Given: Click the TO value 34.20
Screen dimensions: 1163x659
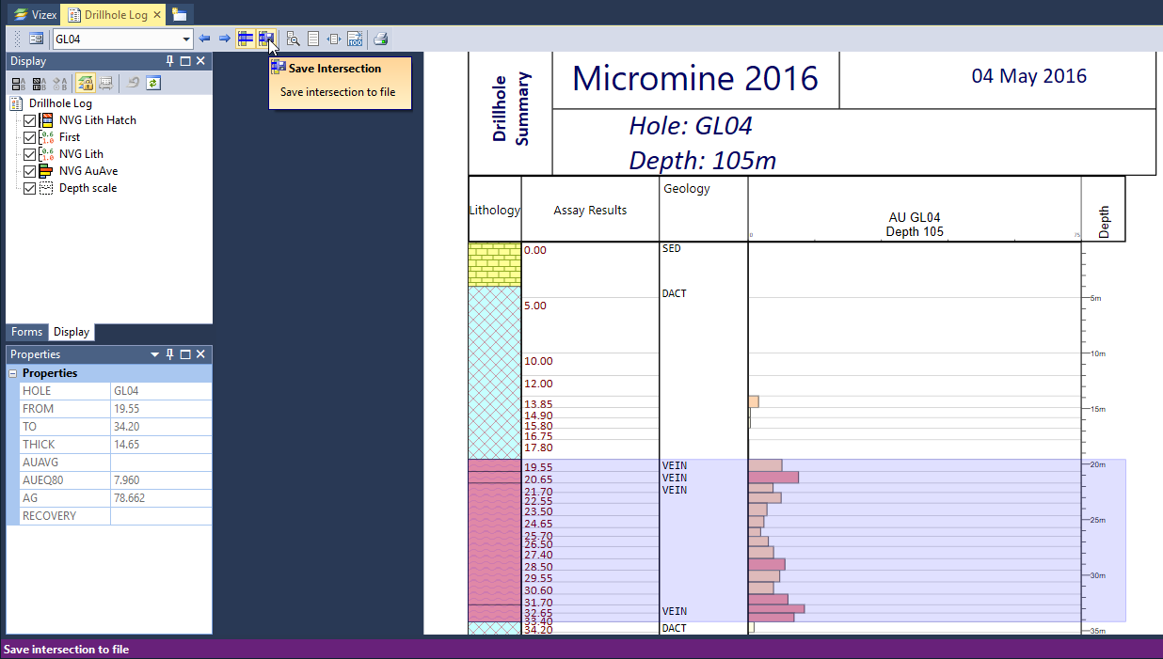Looking at the screenshot, I should [161, 427].
